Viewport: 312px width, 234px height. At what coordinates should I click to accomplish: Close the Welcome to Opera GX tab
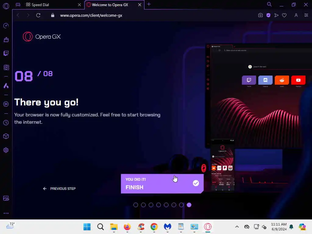(140, 5)
